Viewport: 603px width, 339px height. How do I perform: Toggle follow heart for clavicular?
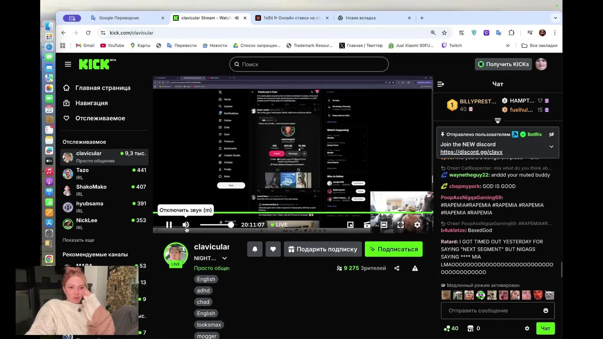click(x=273, y=249)
